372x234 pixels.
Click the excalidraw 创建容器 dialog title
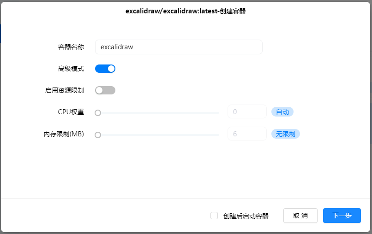(x=186, y=11)
